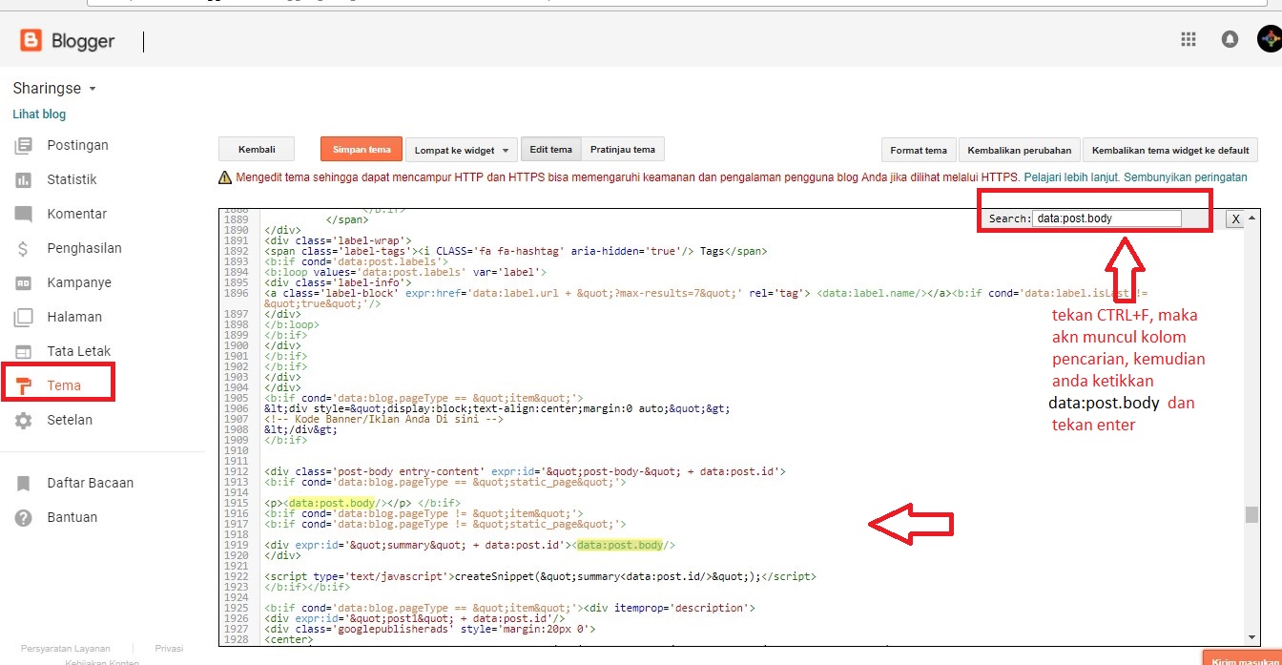Switch to the Edit tema tab

click(x=551, y=149)
